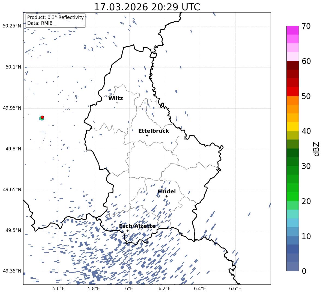Click the 49.8°N latitude label
Screen dimensions: 323x294
pyautogui.click(x=13, y=149)
